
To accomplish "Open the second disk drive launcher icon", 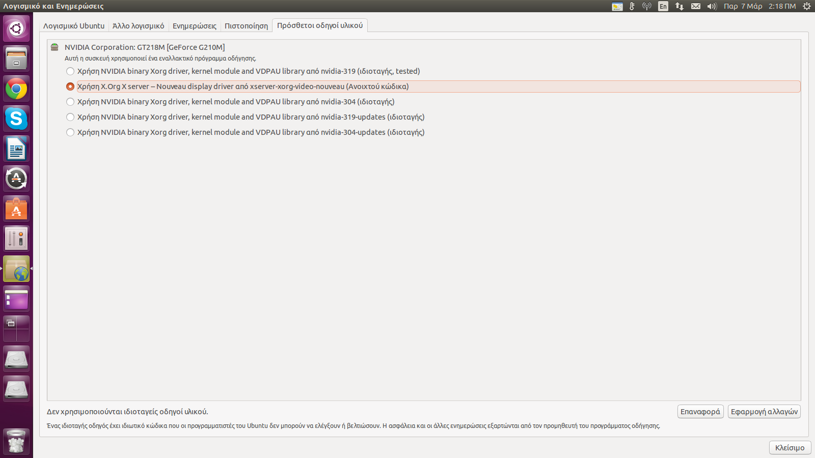I will point(16,389).
